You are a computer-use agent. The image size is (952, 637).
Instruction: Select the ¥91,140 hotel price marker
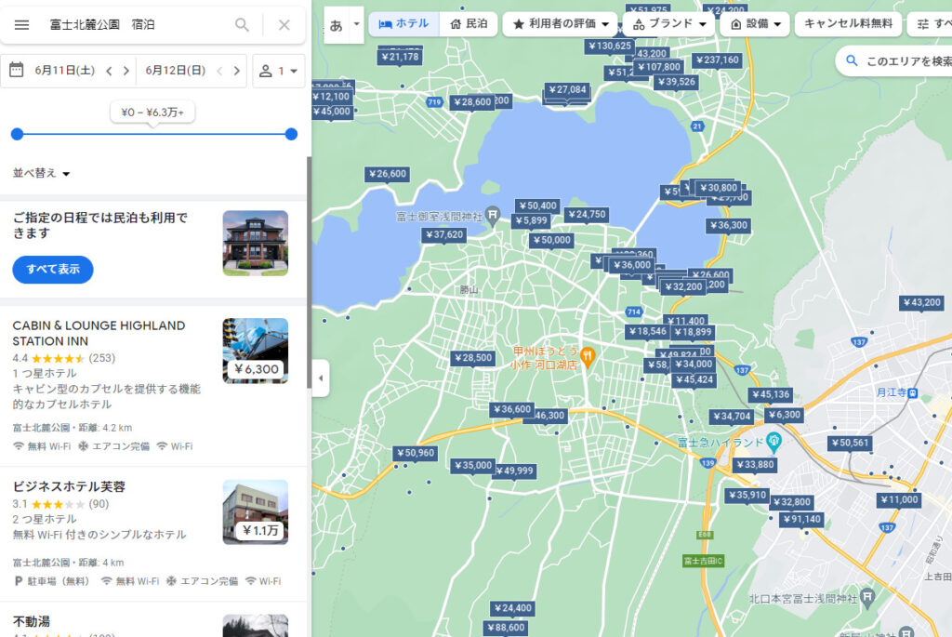pos(801,520)
